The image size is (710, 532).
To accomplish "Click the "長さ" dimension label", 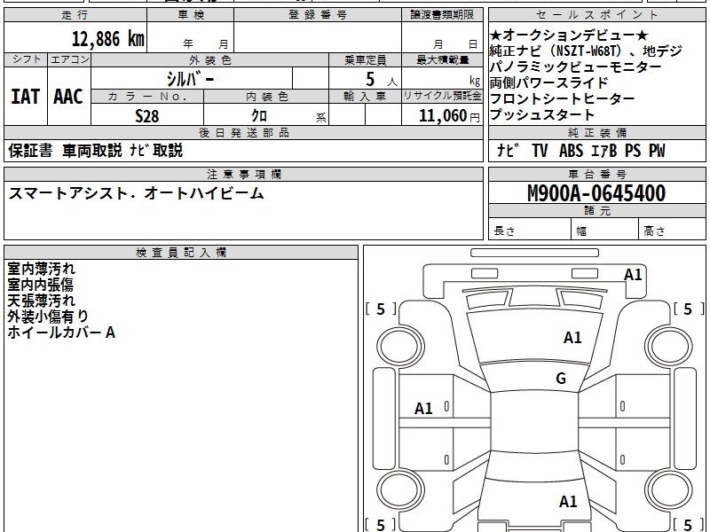I will (504, 231).
